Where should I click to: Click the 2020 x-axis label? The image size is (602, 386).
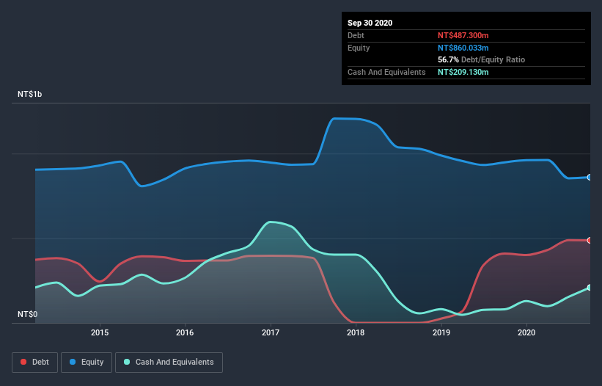[x=526, y=332]
